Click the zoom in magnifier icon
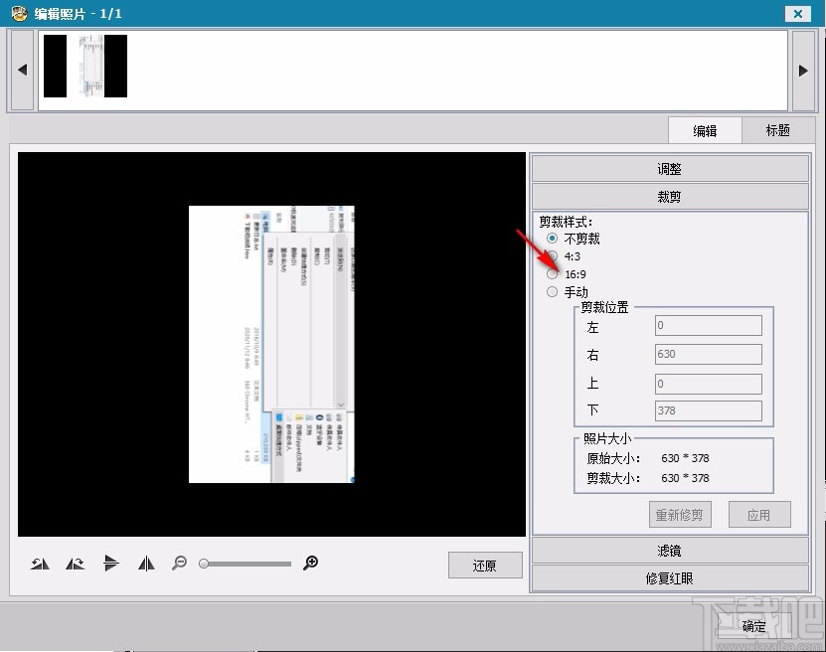This screenshot has height=652, width=826. [x=310, y=564]
